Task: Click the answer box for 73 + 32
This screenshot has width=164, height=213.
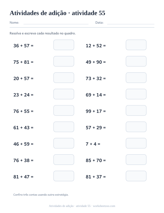Action: (x=136, y=78)
